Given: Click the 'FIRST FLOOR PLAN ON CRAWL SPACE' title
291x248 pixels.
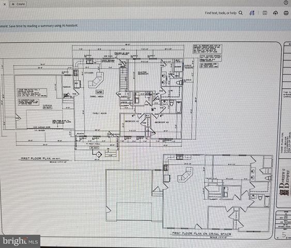Looking at the screenshot, I should click(202, 234).
